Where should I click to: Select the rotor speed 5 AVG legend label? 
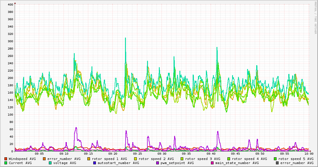point(296,159)
